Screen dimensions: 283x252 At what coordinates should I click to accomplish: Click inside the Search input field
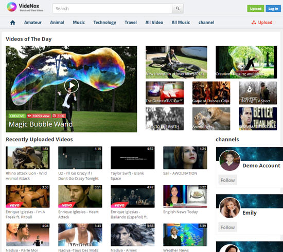[x=112, y=8]
